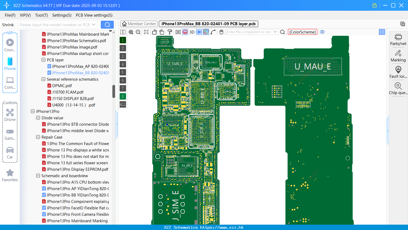Zoom in on the PCB view
408x230 pixels.
(x=131, y=32)
